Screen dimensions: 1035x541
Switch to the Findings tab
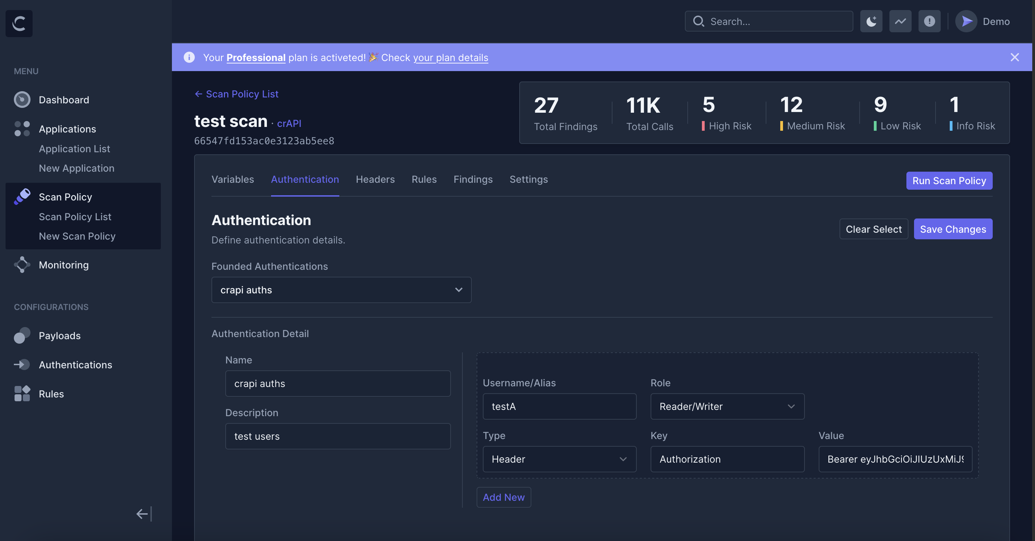(x=473, y=179)
